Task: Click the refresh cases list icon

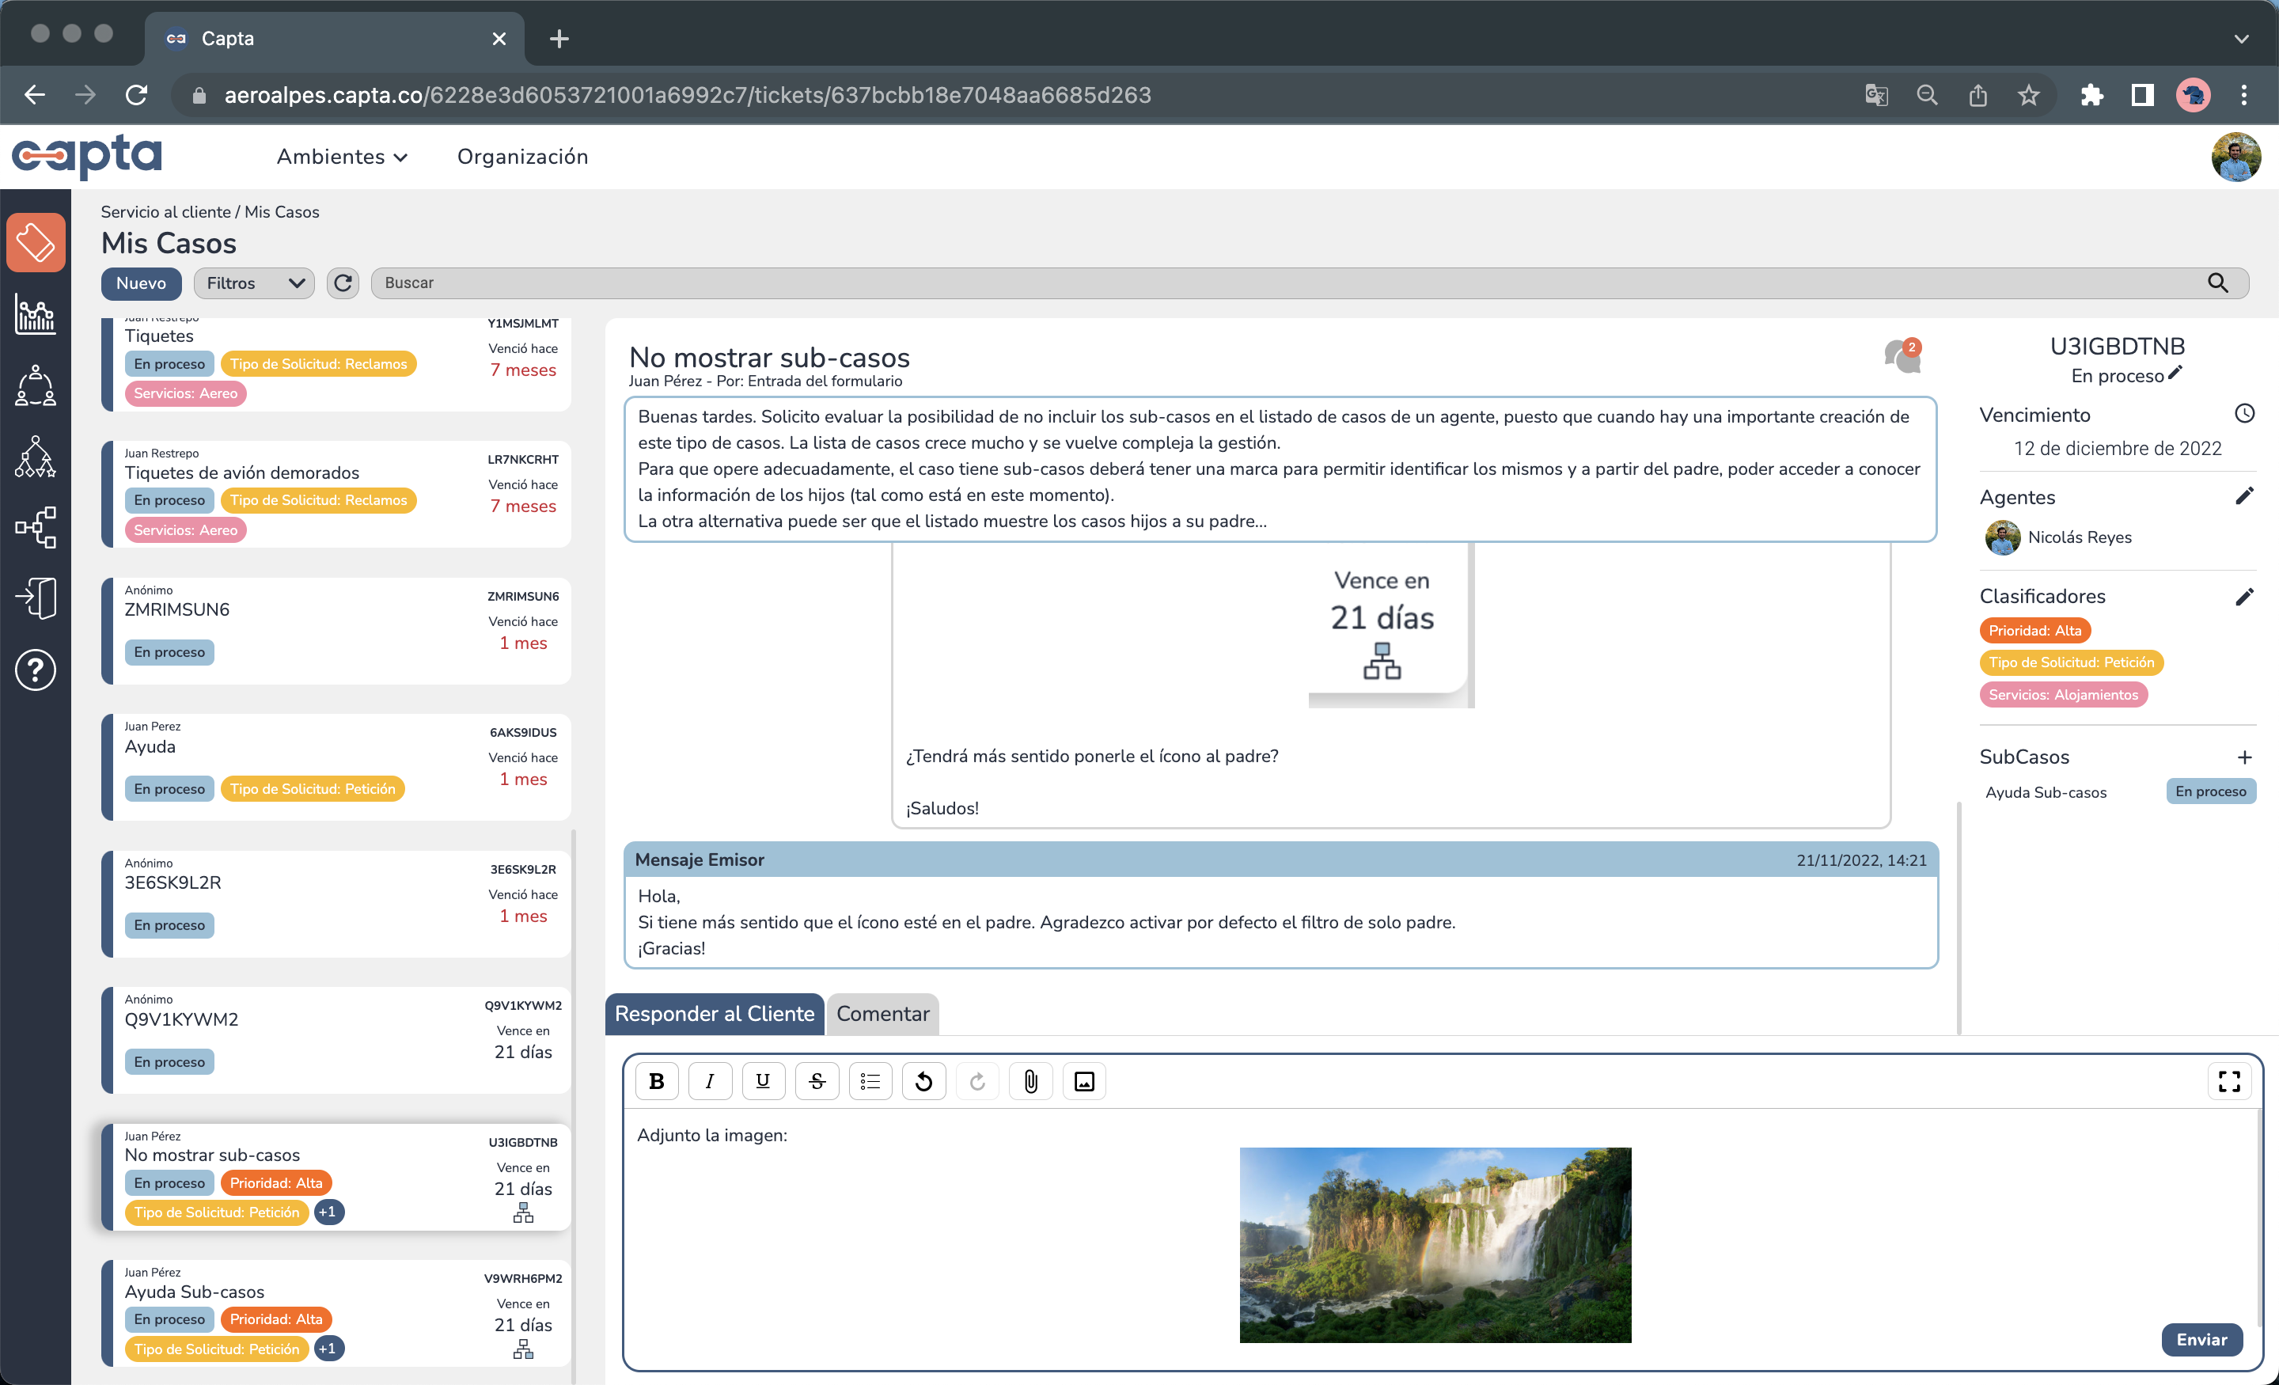Action: tap(343, 283)
